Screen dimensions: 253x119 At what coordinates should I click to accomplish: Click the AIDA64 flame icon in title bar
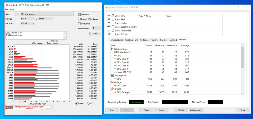(106, 7)
